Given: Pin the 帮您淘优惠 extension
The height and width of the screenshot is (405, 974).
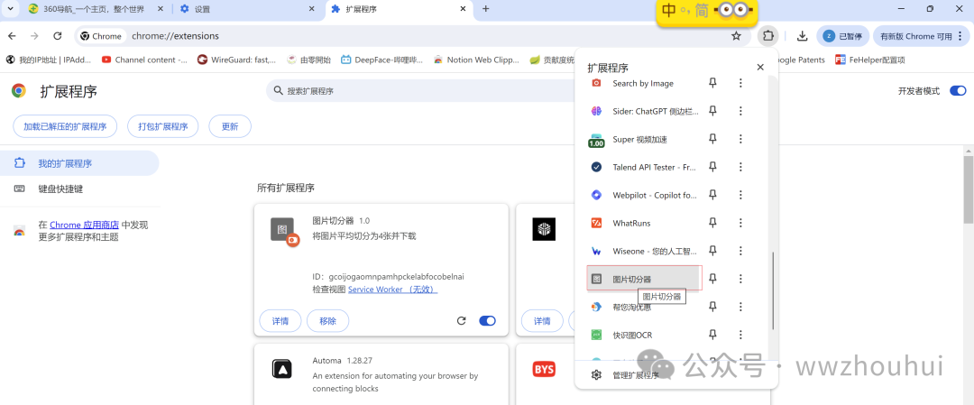Looking at the screenshot, I should click(713, 307).
